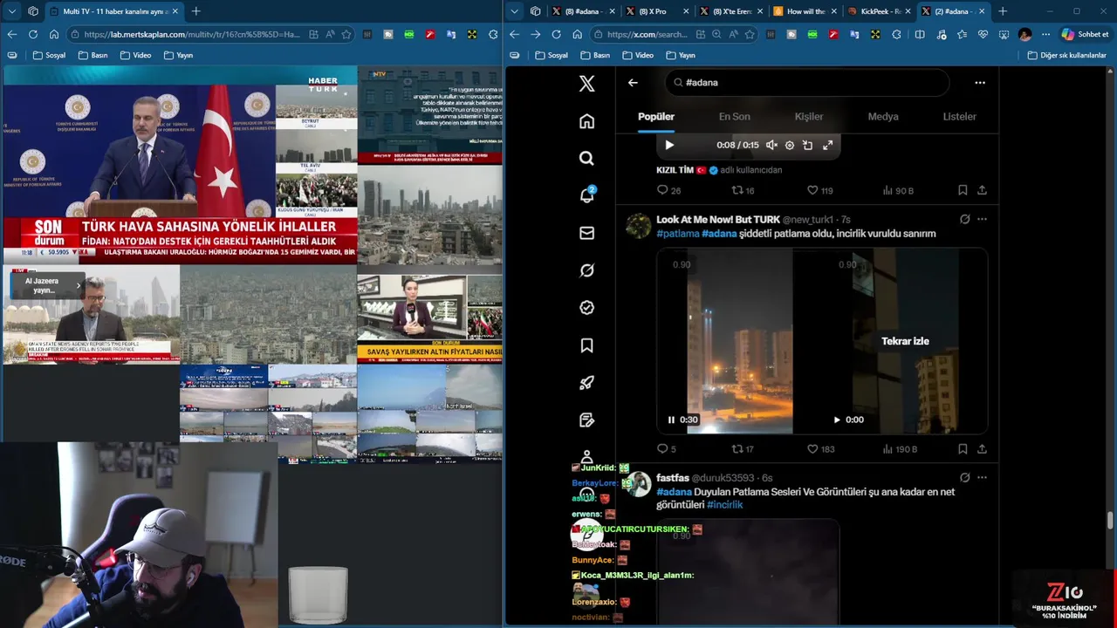Switch to the KickPeek browser tab
This screenshot has width=1117, height=628.
(881, 11)
